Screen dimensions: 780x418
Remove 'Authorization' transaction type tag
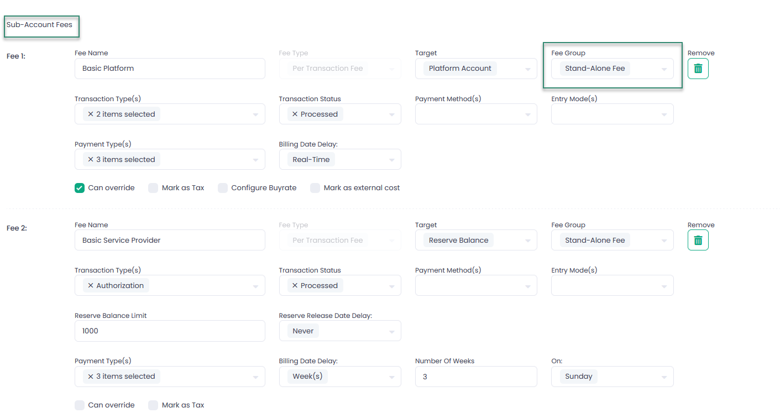[x=91, y=285]
